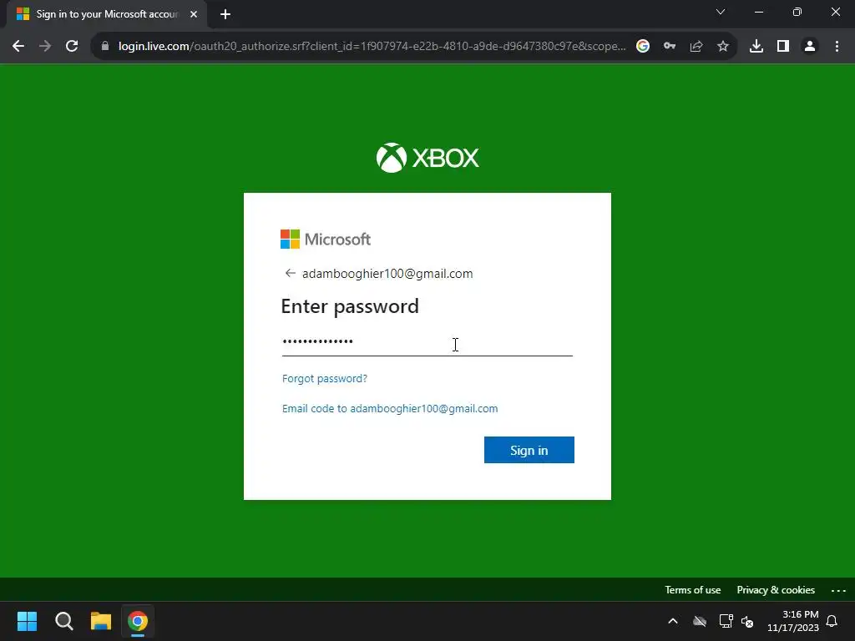Open a new tab with plus icon
The width and height of the screenshot is (855, 641).
(225, 15)
